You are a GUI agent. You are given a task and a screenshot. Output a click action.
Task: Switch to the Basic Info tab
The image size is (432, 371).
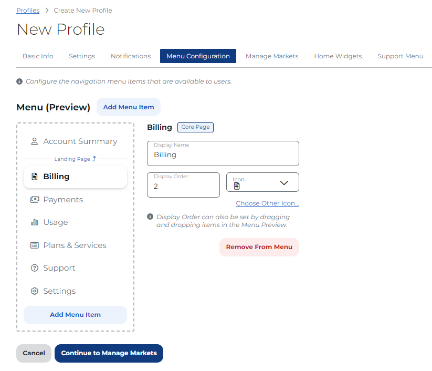click(x=38, y=56)
